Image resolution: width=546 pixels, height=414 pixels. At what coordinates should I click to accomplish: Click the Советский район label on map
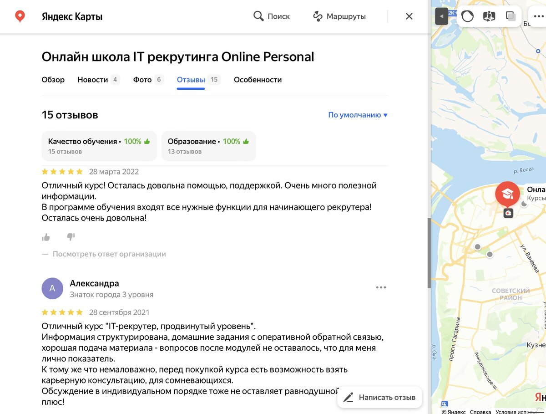tap(511, 294)
